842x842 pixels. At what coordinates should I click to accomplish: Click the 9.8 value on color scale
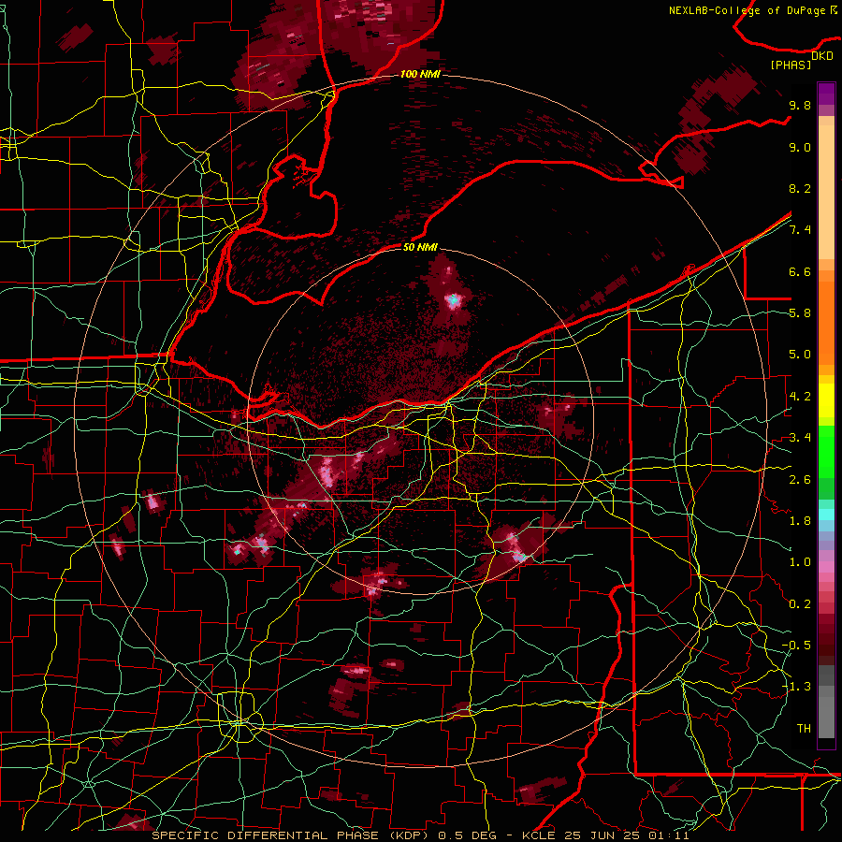pos(800,105)
